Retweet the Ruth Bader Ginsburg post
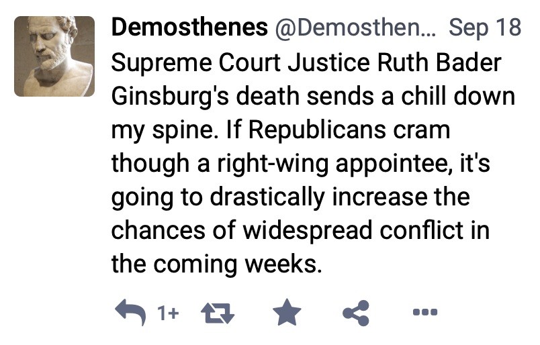This screenshot has width=540, height=345. click(218, 313)
